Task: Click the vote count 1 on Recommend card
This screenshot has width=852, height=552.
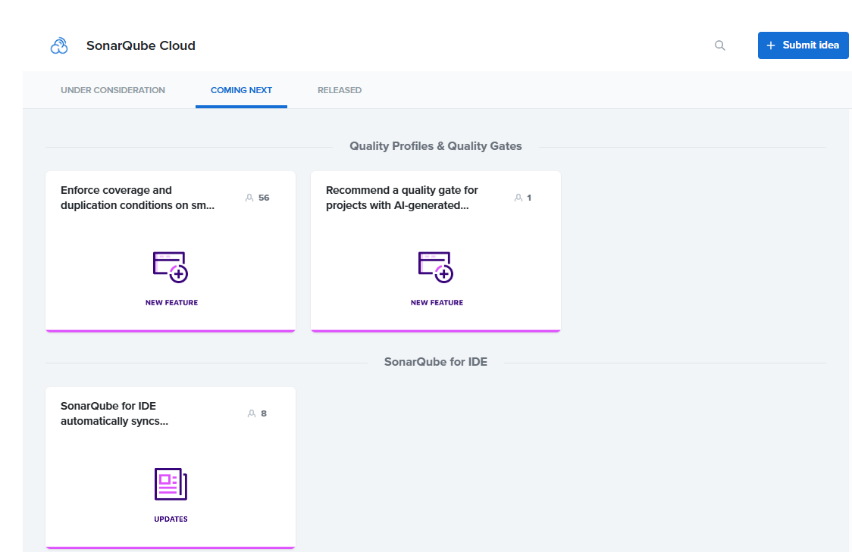Action: point(529,198)
